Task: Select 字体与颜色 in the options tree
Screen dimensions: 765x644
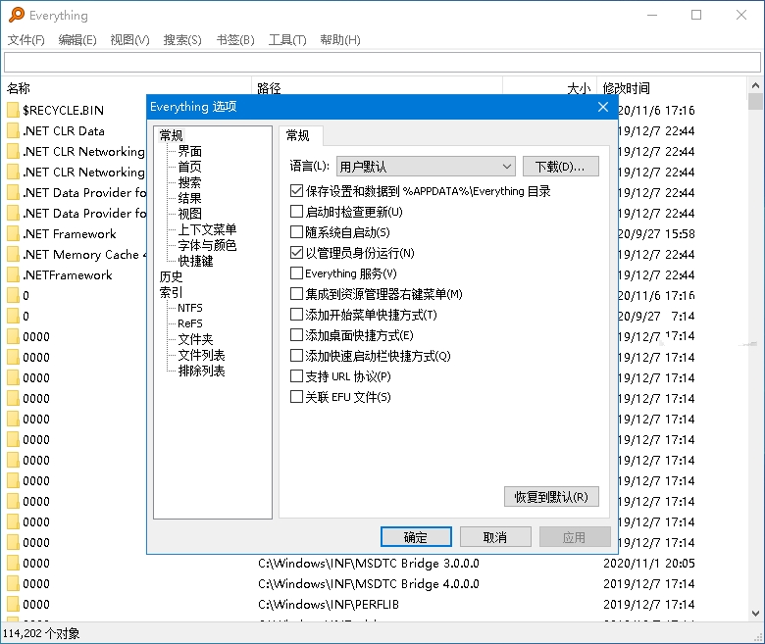Action: 207,245
